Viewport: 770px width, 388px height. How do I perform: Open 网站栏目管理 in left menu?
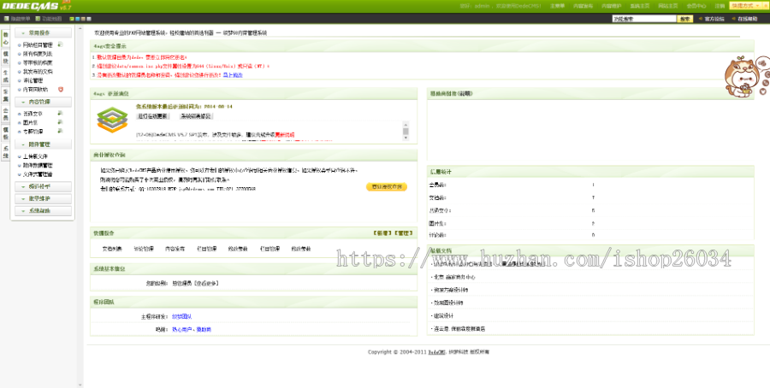[x=38, y=44]
